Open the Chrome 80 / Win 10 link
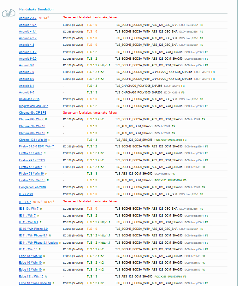This screenshot has width=242, height=286. (x=32, y=133)
